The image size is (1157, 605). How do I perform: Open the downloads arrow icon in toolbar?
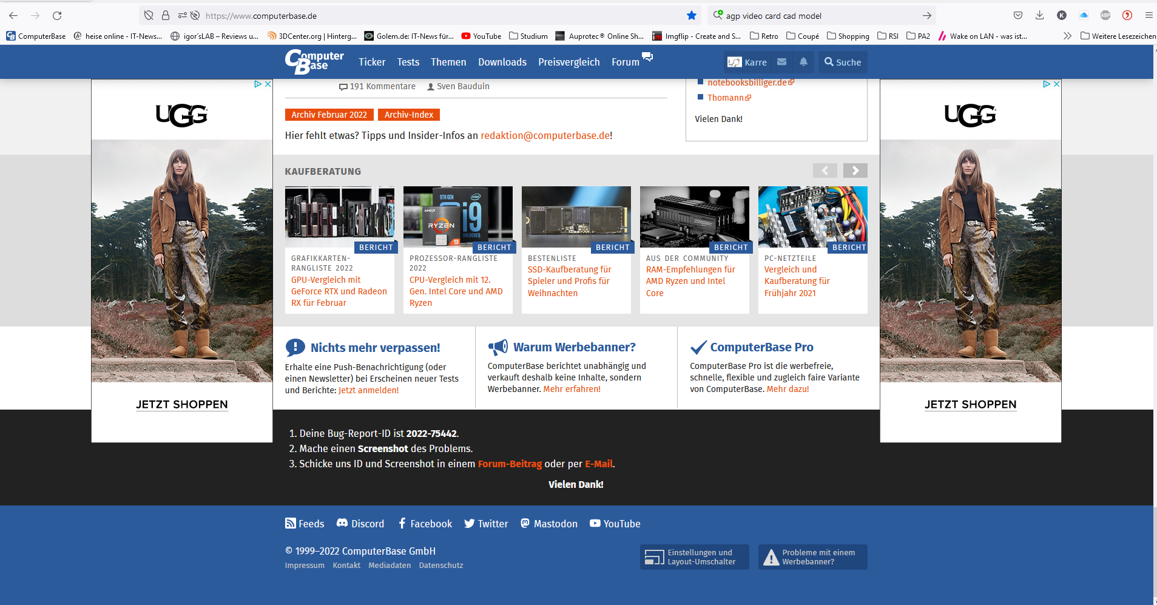coord(1040,16)
